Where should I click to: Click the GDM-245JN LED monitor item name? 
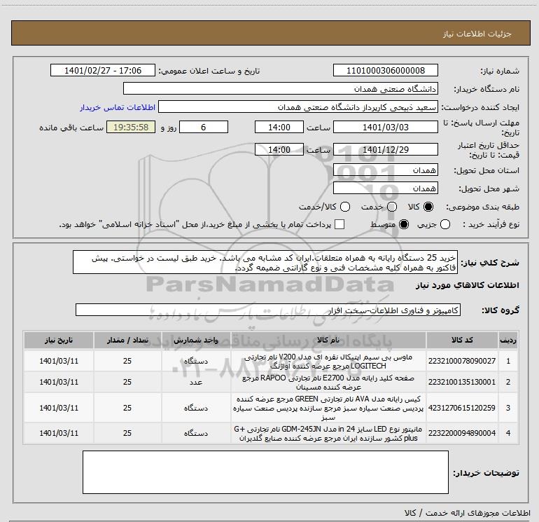tap(328, 433)
